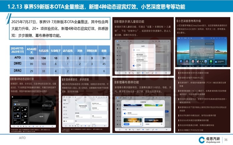Click heading 小艺深度思考再升级
Screen dimensions: 233x145
coord(189,21)
